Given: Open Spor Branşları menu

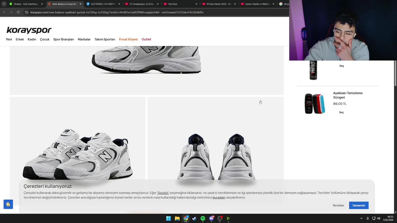Looking at the screenshot, I should click(x=64, y=39).
